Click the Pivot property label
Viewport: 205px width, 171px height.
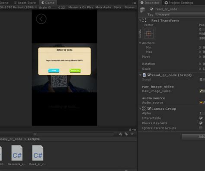click(146, 57)
